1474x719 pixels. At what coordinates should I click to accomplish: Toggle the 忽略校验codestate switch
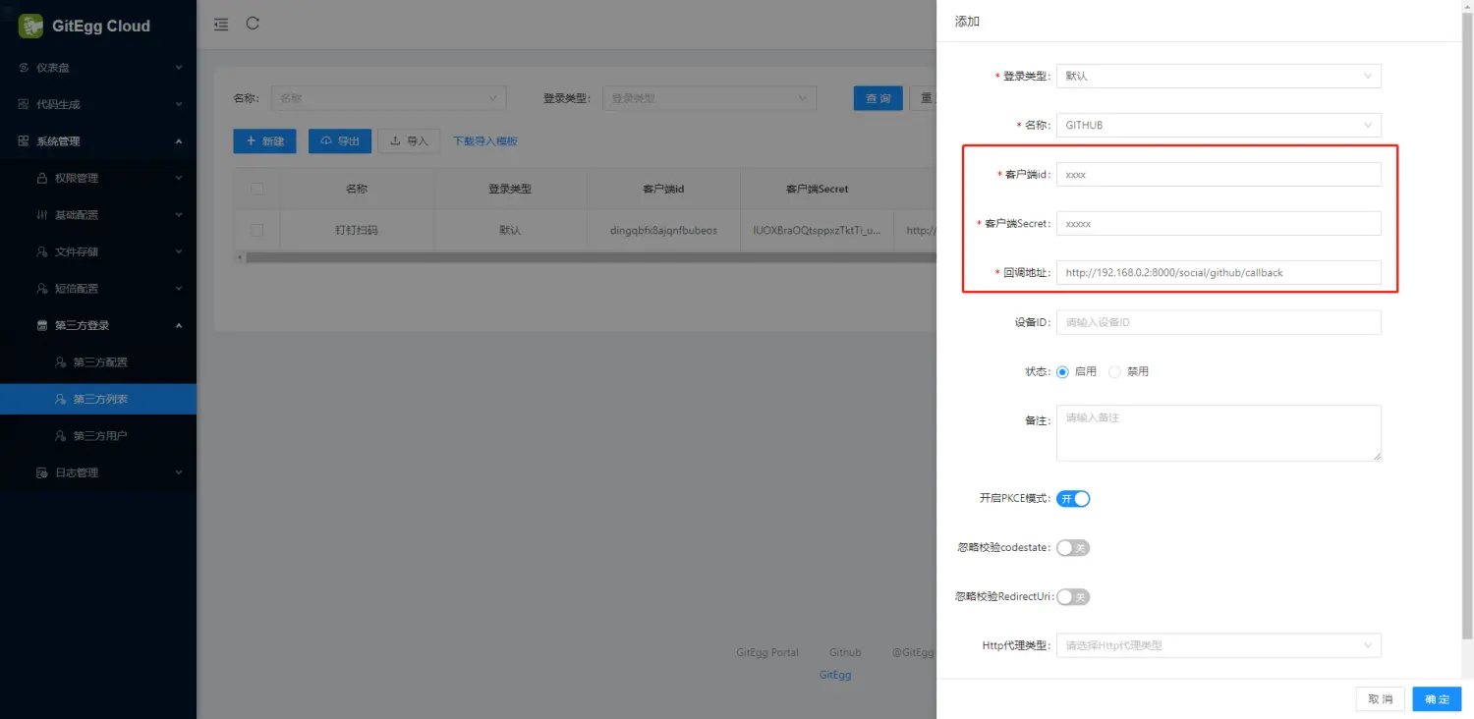tap(1073, 548)
